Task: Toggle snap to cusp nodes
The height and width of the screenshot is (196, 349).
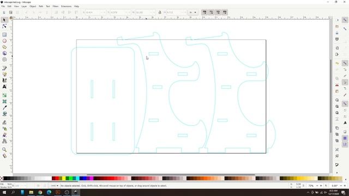Action: tap(345, 82)
